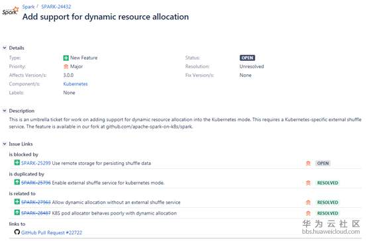This screenshot has width=367, height=241.
Task: Click 'K8S pod allocator behaves poorly' summary text
Action: pos(114,213)
